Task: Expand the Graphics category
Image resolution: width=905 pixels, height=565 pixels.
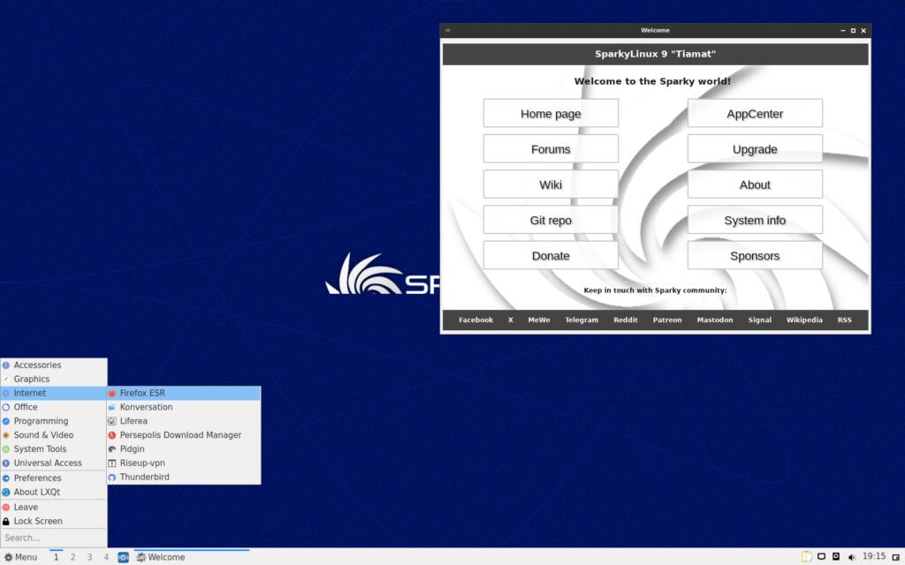Action: 54,379
